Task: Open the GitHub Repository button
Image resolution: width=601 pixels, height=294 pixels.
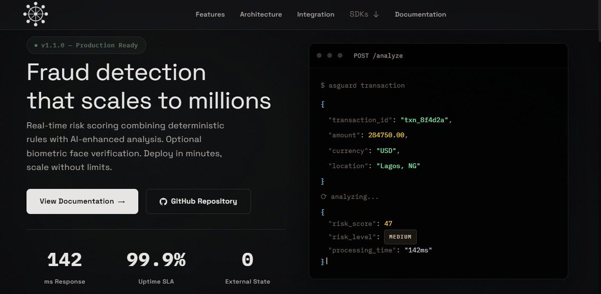Action: pyautogui.click(x=198, y=201)
